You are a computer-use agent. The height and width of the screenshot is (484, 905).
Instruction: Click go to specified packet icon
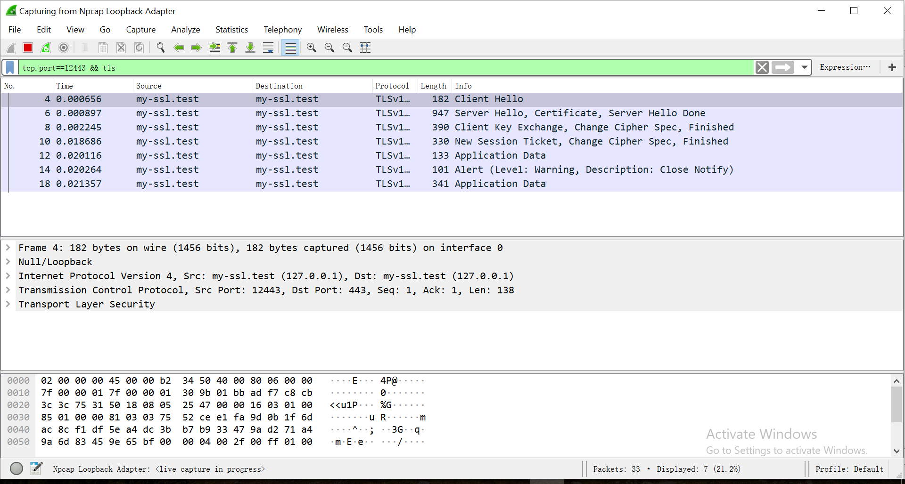[x=214, y=48]
